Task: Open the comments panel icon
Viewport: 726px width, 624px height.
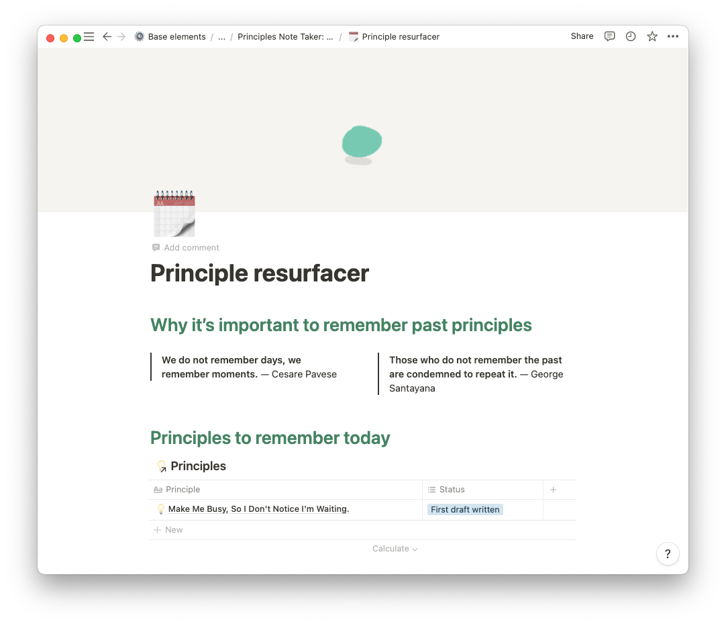Action: (609, 37)
